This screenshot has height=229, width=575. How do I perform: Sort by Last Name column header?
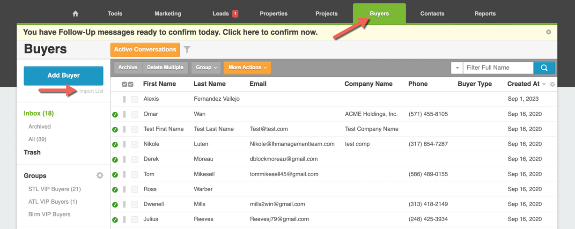pyautogui.click(x=209, y=84)
